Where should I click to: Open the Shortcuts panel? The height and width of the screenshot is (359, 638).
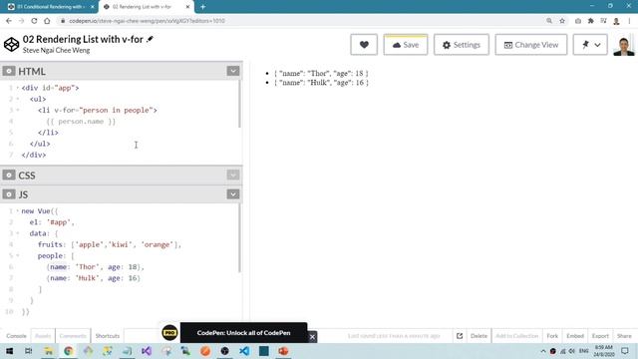point(108,336)
